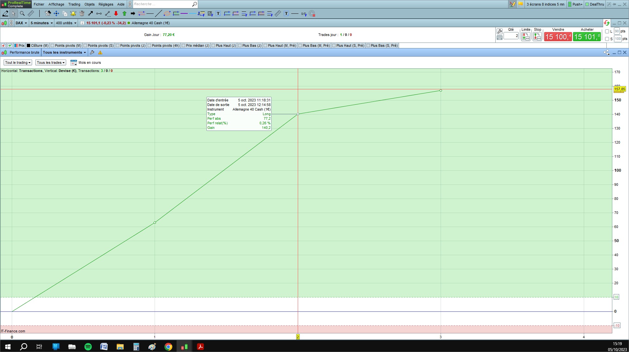
Task: Click the share icon in performance panel
Action: point(606,52)
